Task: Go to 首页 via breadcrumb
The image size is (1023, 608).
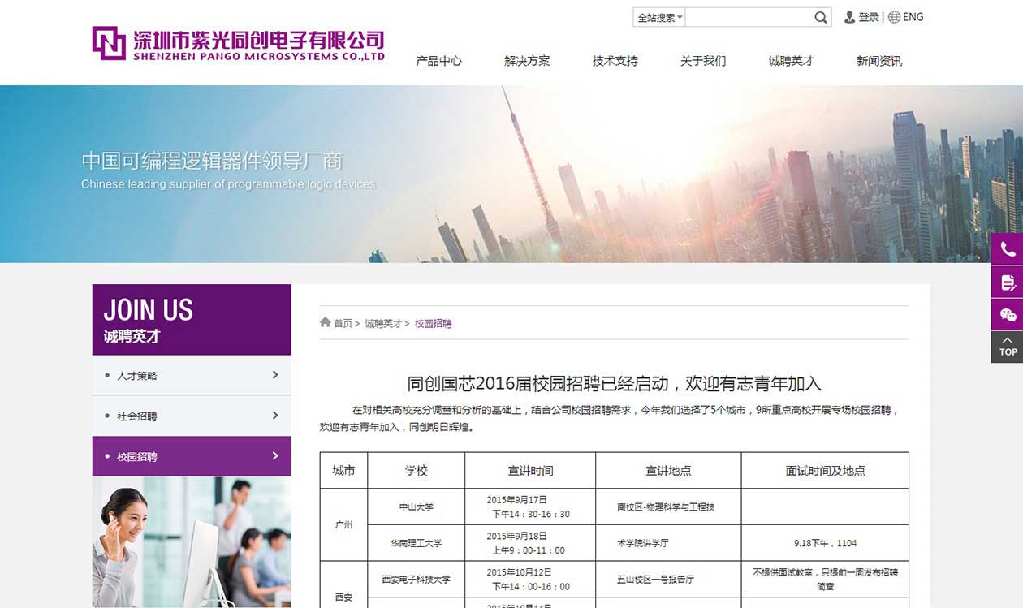Action: pos(343,323)
